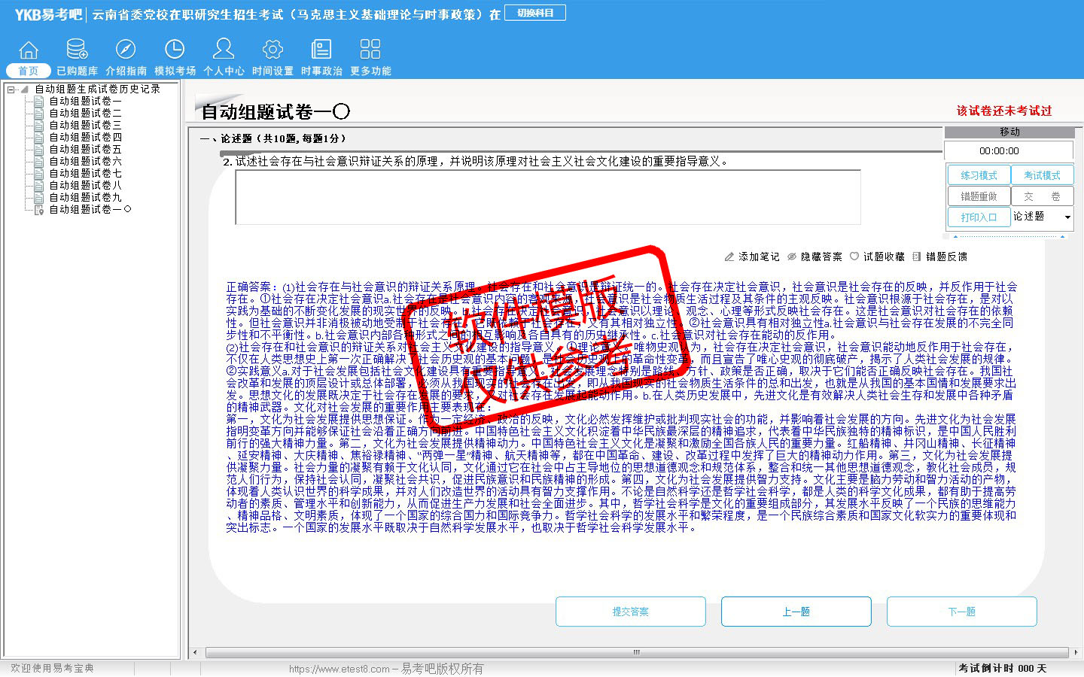Click the horizontal scrollbar at the bottom

(x=636, y=652)
